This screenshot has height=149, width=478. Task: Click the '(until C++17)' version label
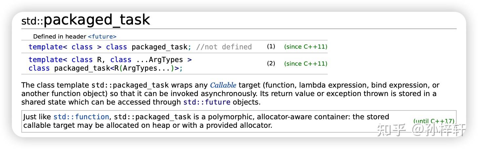click(434, 121)
